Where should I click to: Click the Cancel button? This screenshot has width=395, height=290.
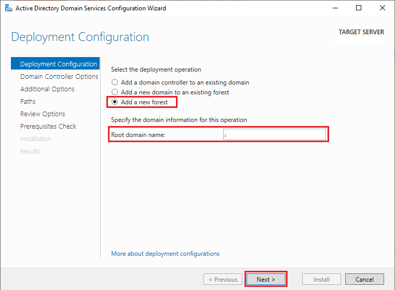tap(364, 279)
